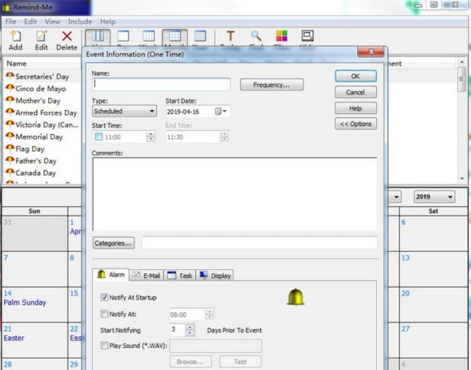
Task: Click the Month view toolbar icon
Action: 174,37
